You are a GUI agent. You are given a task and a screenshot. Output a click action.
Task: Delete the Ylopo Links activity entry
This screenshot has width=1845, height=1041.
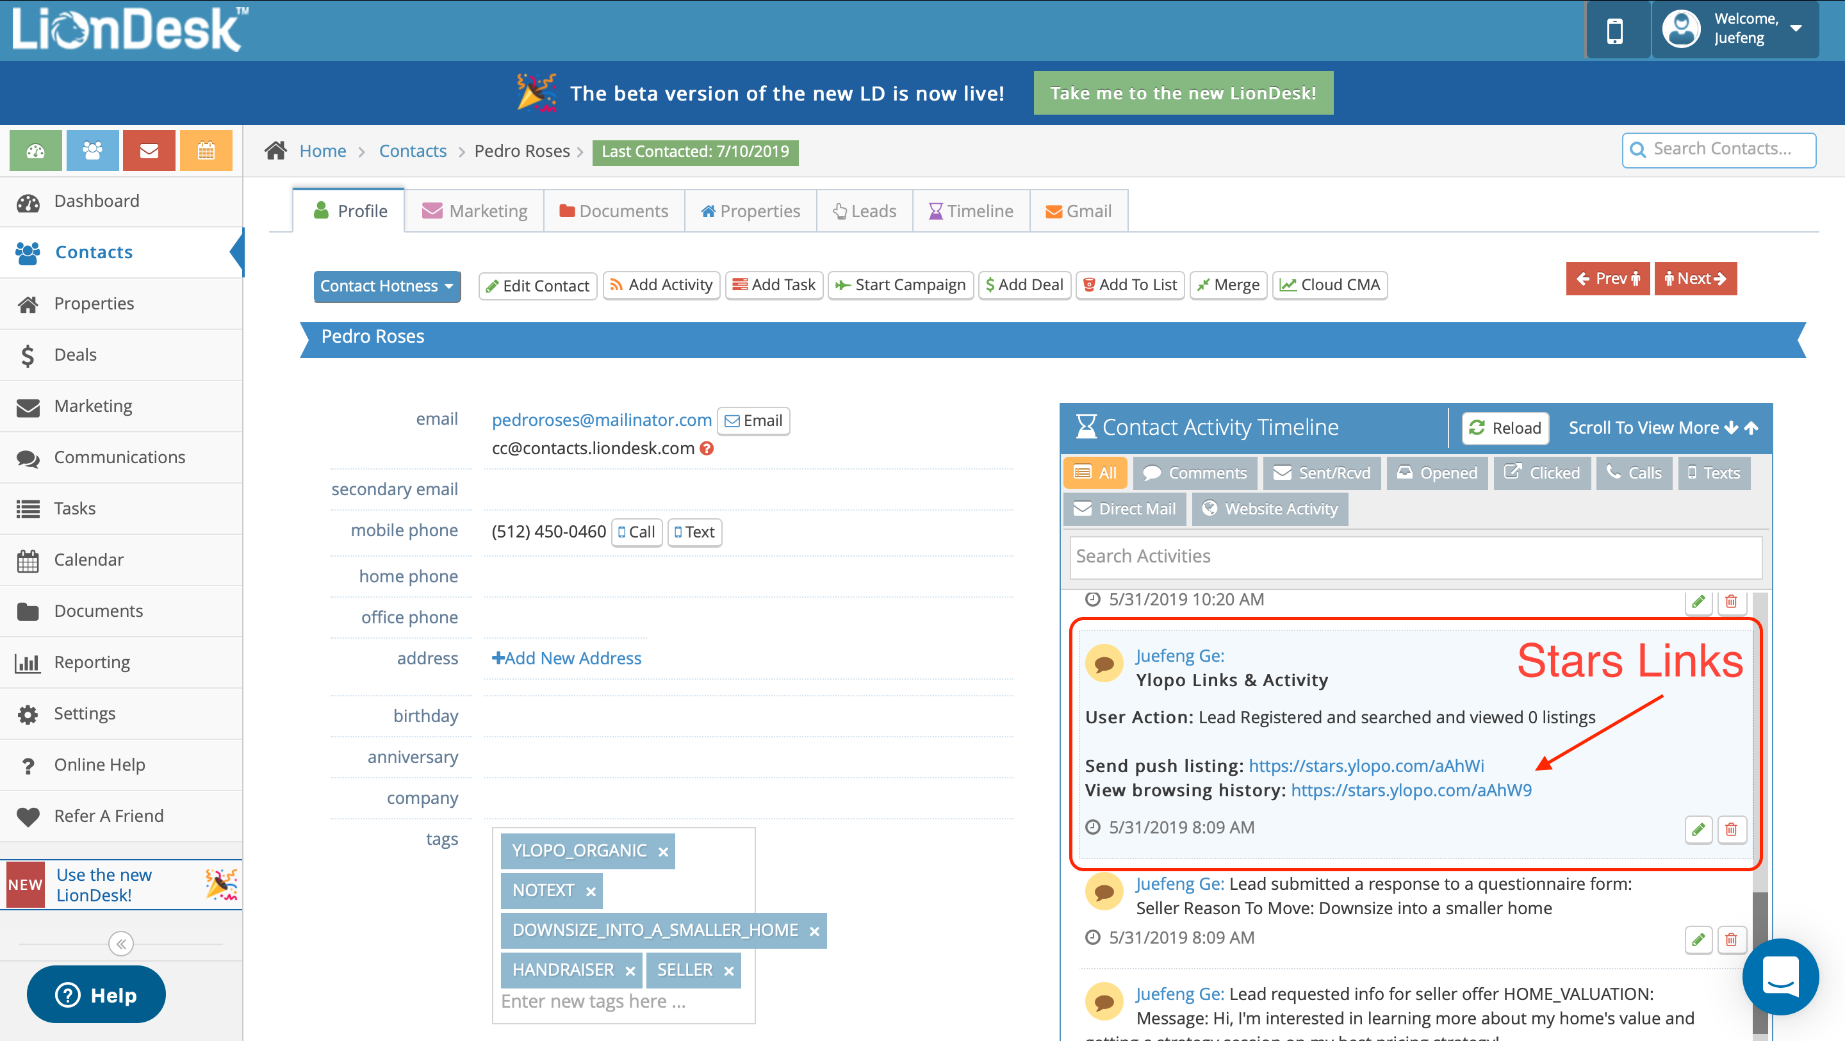pyautogui.click(x=1731, y=829)
